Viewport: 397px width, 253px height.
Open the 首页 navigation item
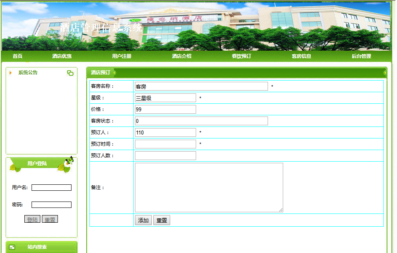pyautogui.click(x=18, y=56)
